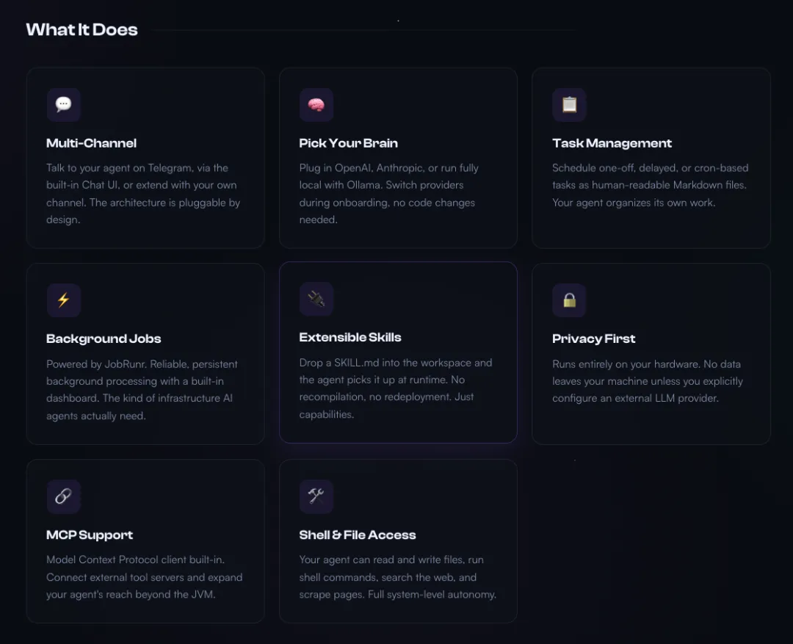The height and width of the screenshot is (644, 793).
Task: Click the brain icon
Action: point(316,105)
